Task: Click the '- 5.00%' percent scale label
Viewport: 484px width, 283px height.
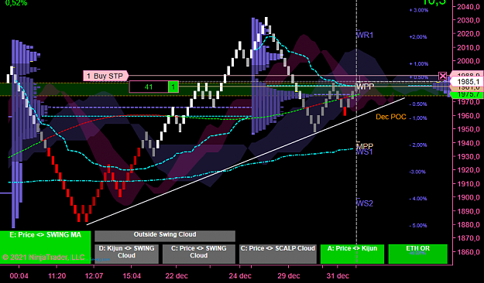Action: [418, 225]
